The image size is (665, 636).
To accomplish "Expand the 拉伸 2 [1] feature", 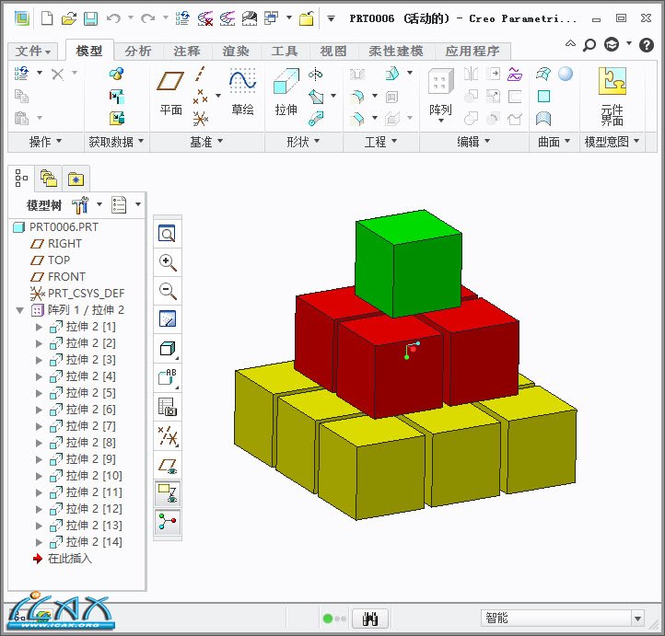I will (x=39, y=327).
